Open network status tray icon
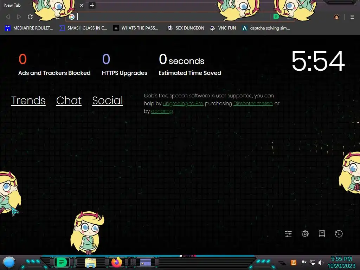 (313, 262)
